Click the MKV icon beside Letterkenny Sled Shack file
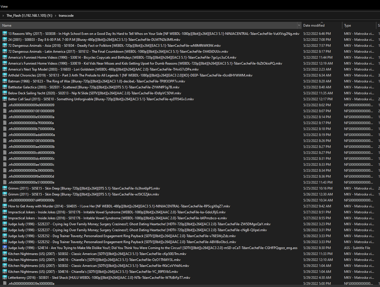Viewport: 380px width, 287px height. tap(5, 277)
